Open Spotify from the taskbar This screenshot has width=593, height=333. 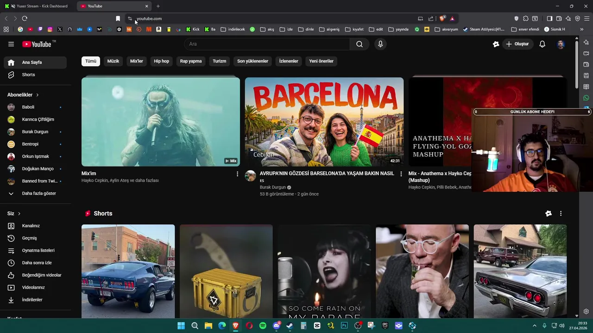pyautogui.click(x=263, y=326)
